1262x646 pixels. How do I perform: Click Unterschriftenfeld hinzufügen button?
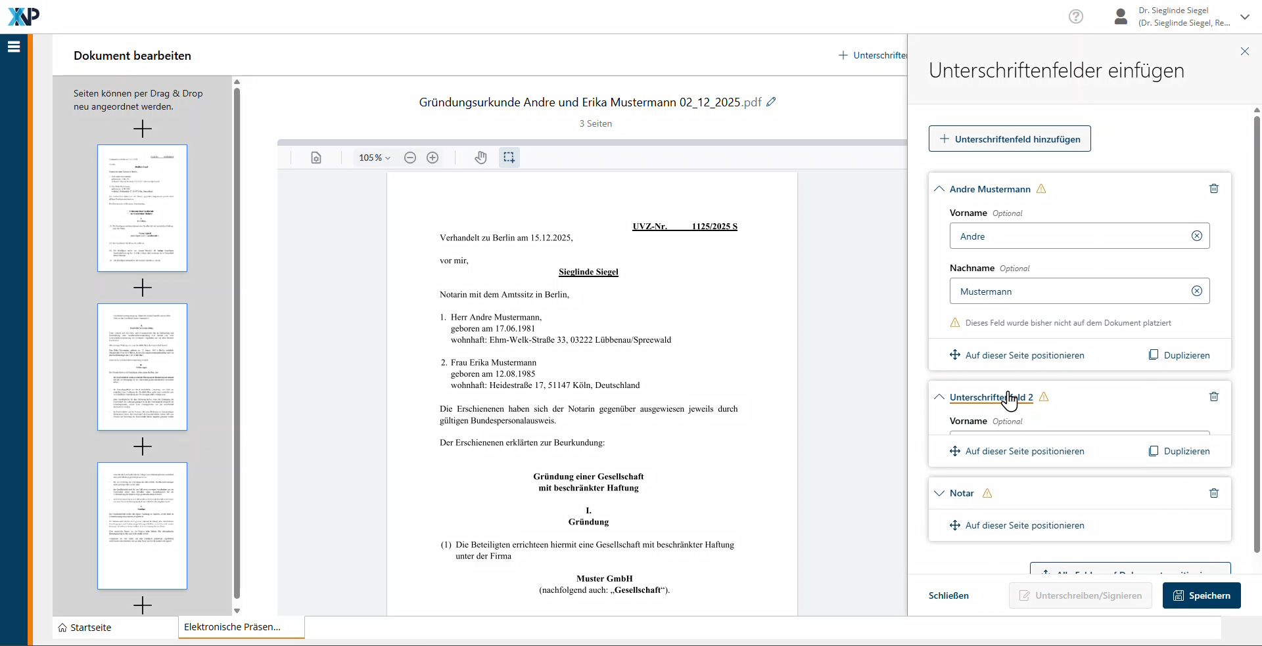[1010, 139]
